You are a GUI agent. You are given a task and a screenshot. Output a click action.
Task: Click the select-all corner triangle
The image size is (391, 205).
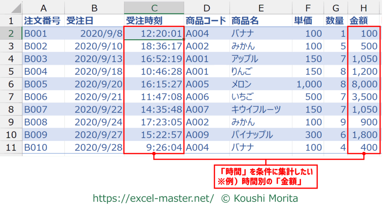tap(11, 7)
